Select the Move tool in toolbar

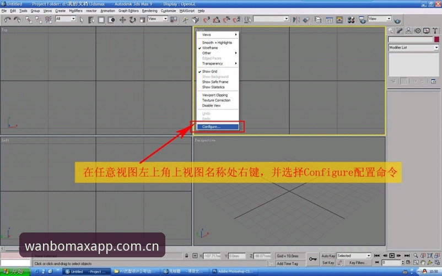coord(122,20)
